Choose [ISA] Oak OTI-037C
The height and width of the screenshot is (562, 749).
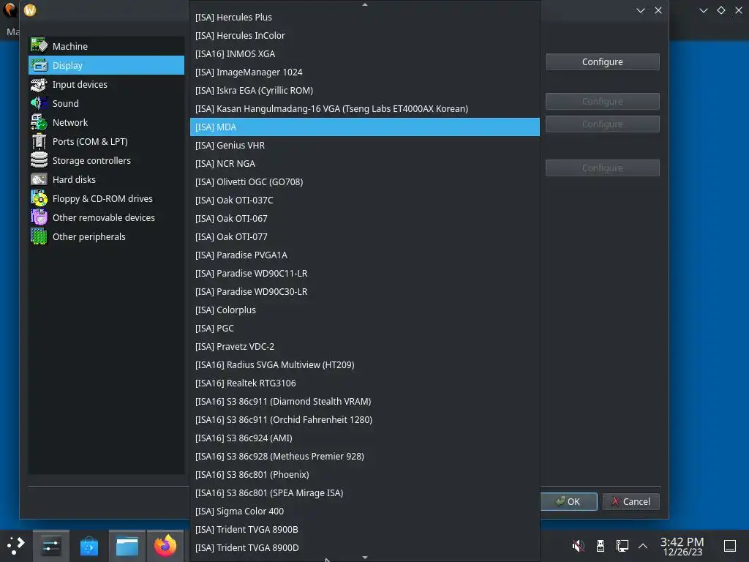point(365,201)
